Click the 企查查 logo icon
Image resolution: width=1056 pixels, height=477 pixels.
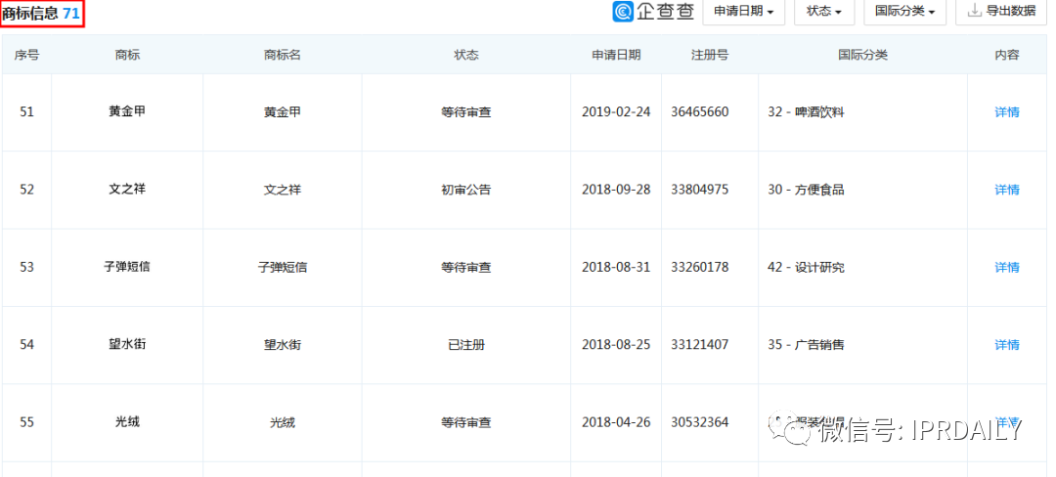[622, 12]
